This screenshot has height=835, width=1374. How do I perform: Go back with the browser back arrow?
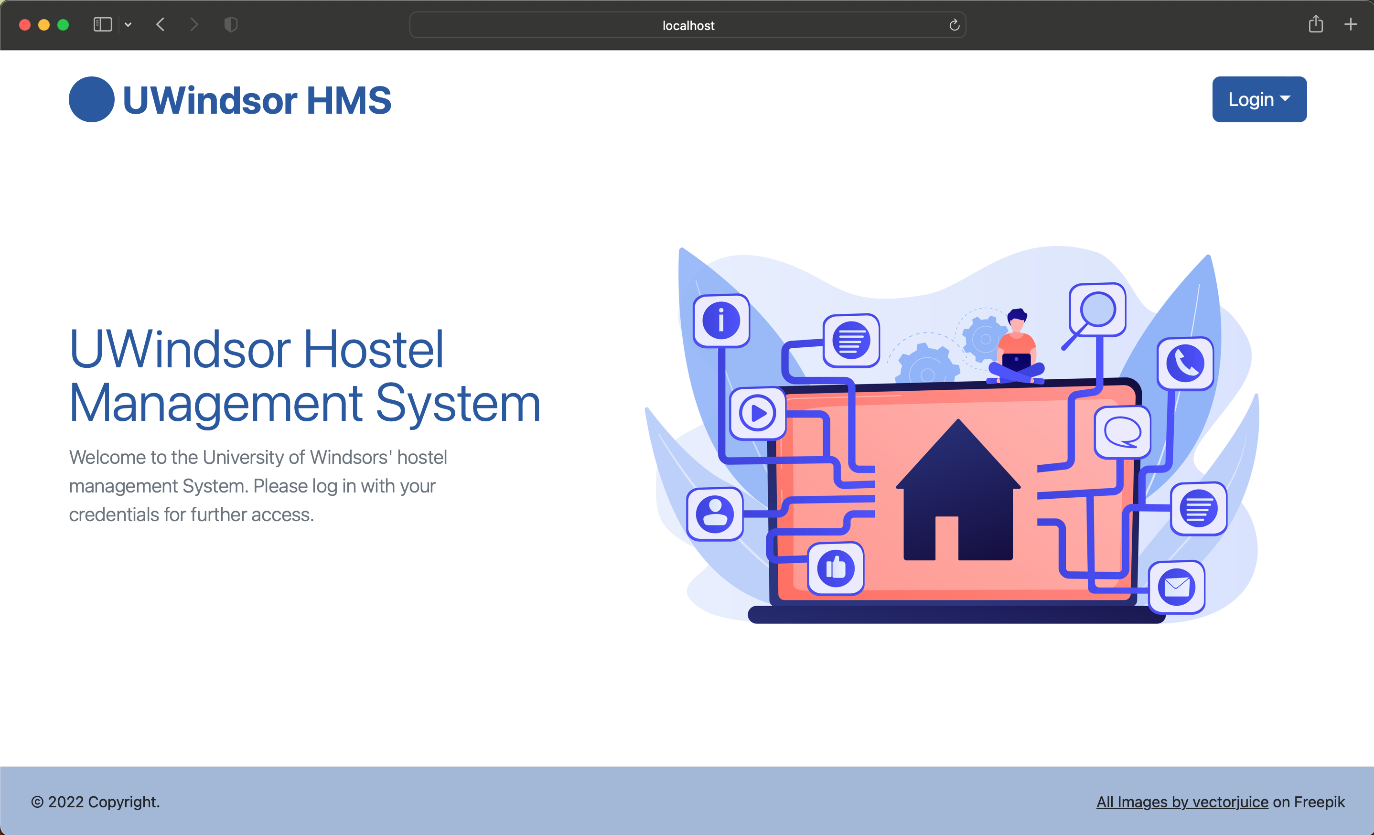[x=161, y=24]
